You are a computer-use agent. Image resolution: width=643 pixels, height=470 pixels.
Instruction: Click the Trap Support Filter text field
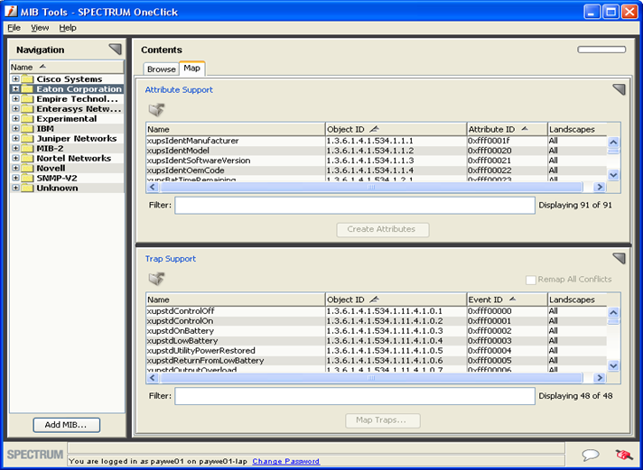click(x=354, y=396)
